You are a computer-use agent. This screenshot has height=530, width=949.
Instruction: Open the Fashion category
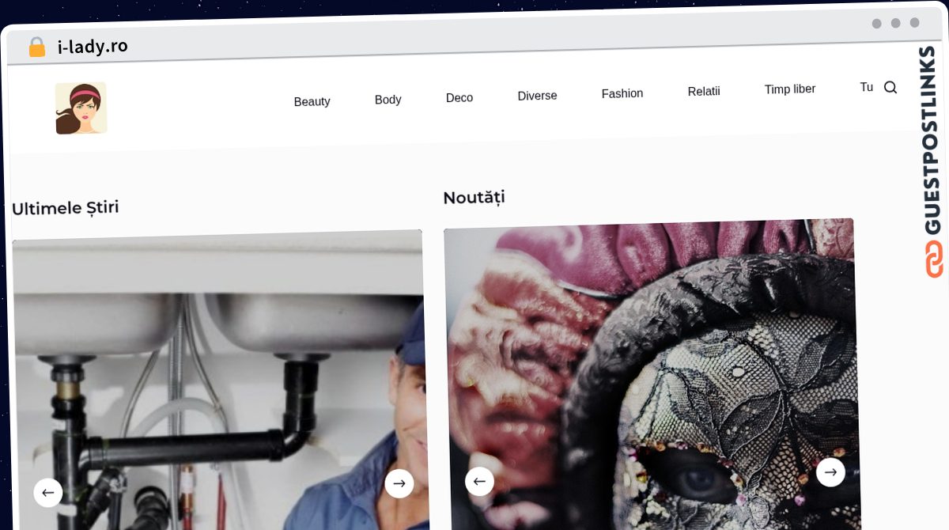click(622, 93)
